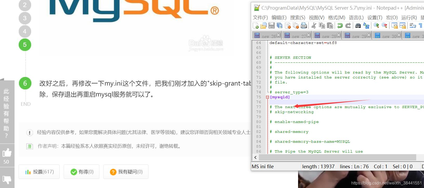
Task: Click the [mysqld] section line
Action: click(x=280, y=97)
